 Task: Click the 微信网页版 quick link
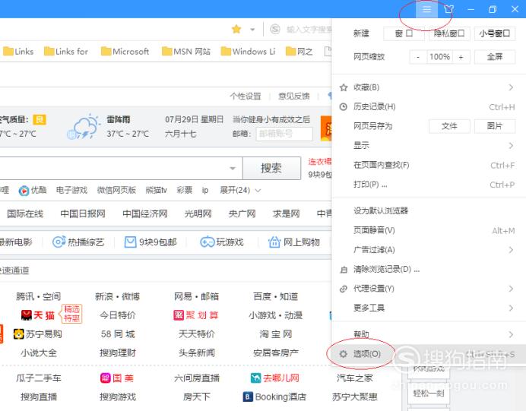click(x=116, y=191)
